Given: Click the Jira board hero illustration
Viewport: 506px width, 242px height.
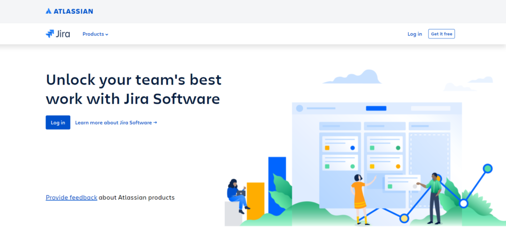Looking at the screenshot, I should pos(365,148).
